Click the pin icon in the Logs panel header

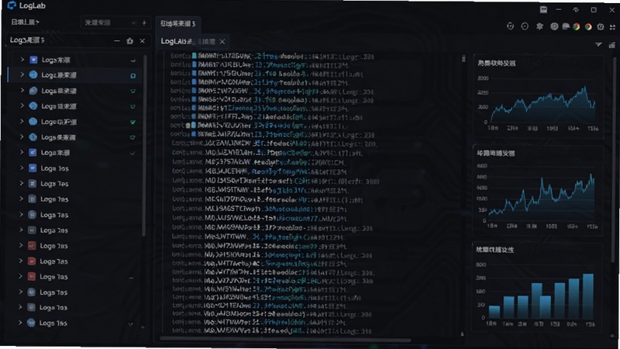(x=129, y=41)
